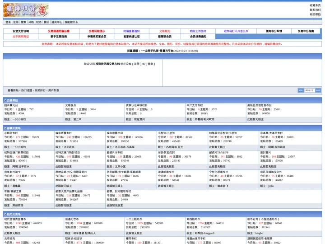The image size is (325, 244).
Task: Open 卖家快速认证 notice link
Action: (131, 37)
